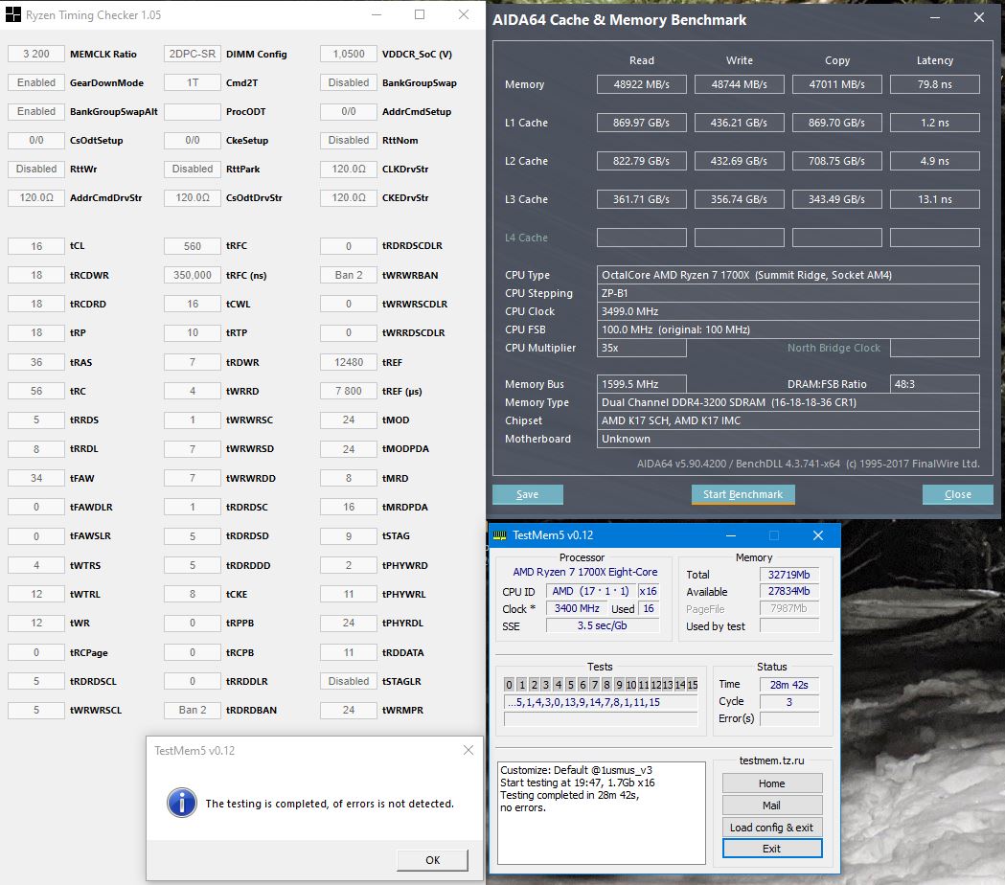Minimize the Ryzen Timing Checker window

point(377,14)
